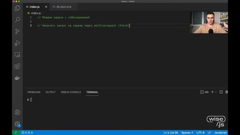Change indentation via Spaces: 4
240x135 pixels.
[x=187, y=133]
